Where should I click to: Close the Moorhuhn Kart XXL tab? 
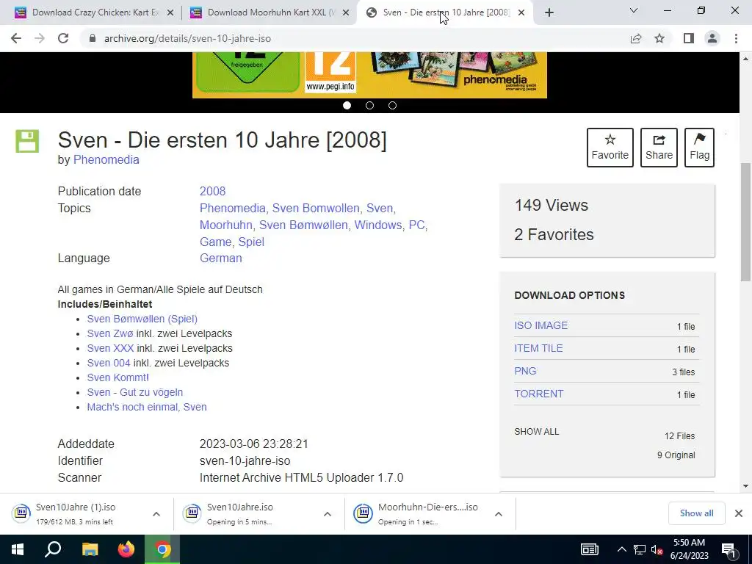[346, 12]
